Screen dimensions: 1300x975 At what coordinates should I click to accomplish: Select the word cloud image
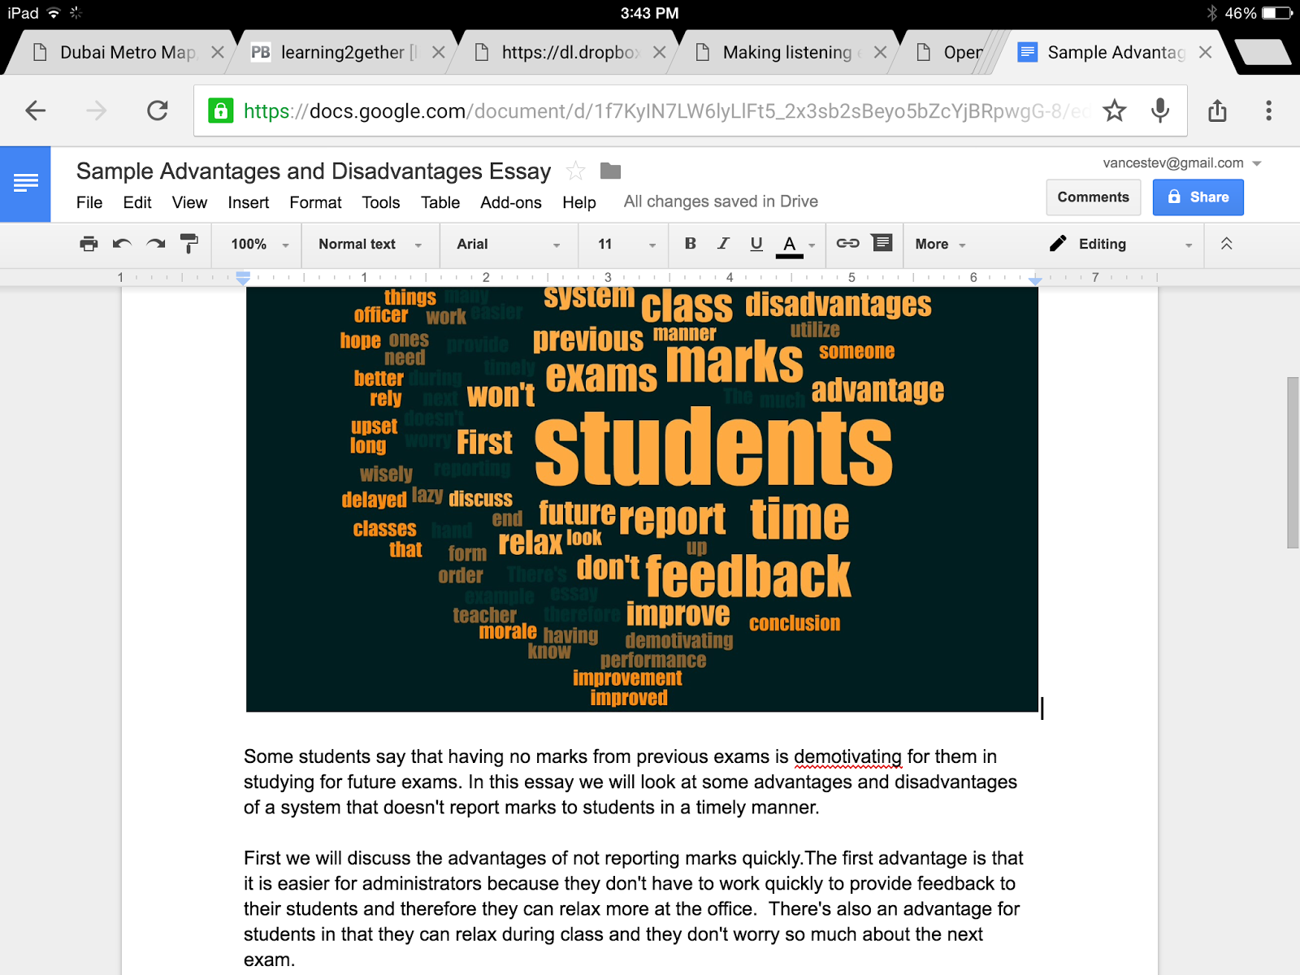click(642, 499)
